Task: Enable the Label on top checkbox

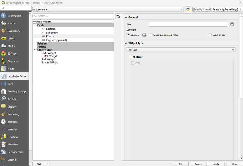Action: (210, 35)
